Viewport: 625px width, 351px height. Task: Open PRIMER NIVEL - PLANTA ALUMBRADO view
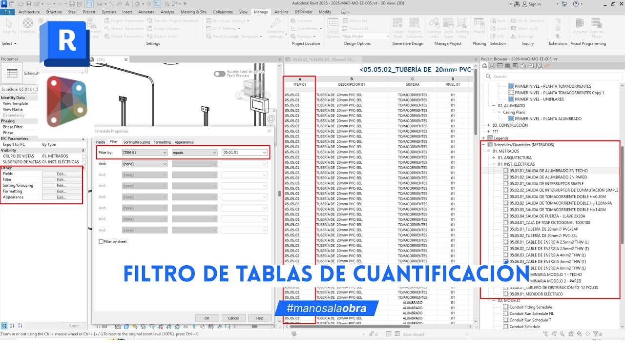tap(548, 118)
